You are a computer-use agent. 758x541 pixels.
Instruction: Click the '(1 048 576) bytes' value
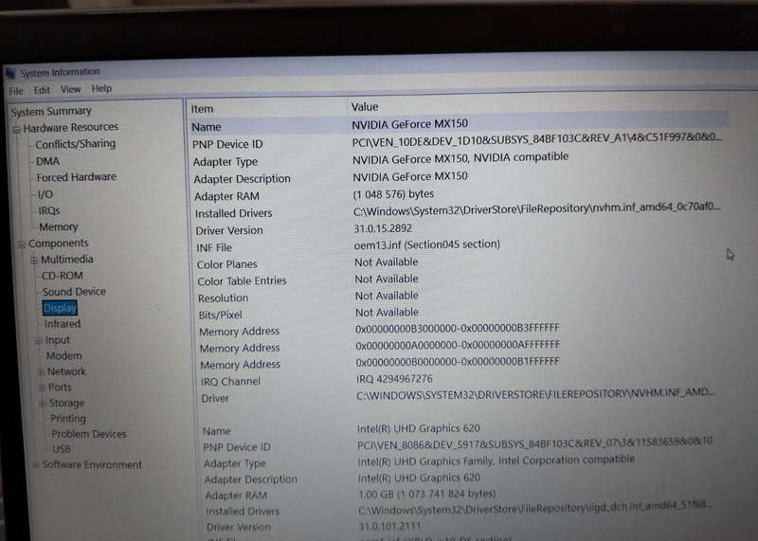click(x=393, y=194)
